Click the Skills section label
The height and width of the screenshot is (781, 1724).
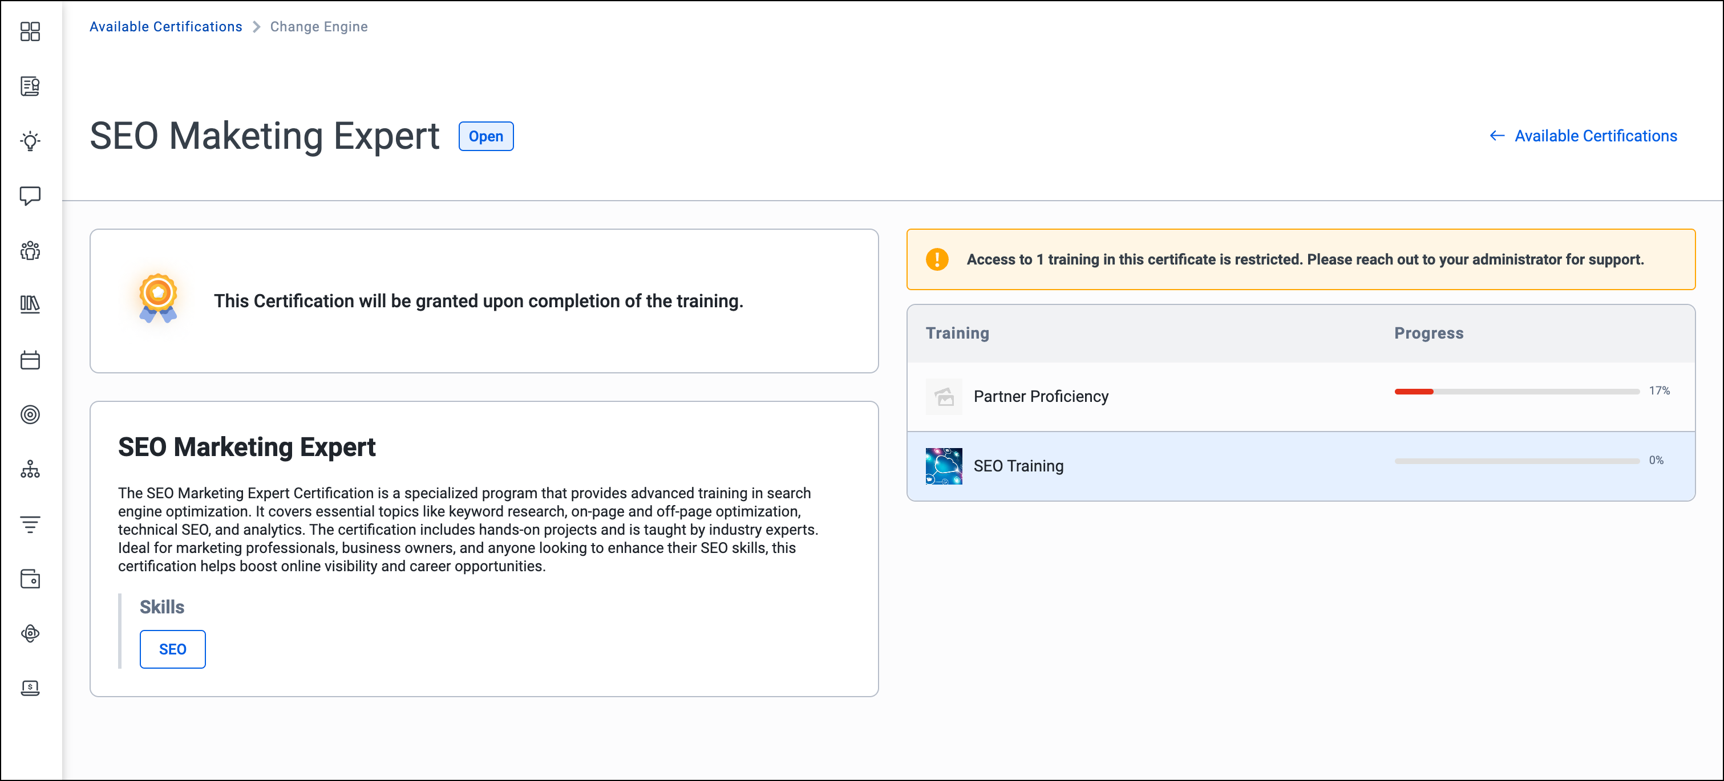tap(162, 607)
